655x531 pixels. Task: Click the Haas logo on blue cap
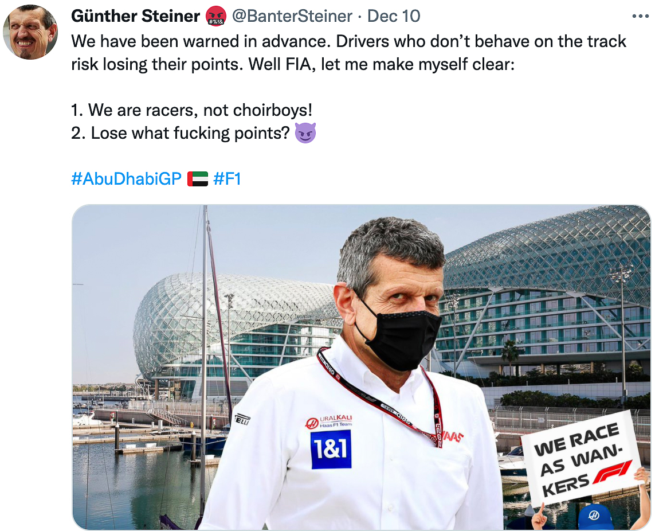point(594,516)
